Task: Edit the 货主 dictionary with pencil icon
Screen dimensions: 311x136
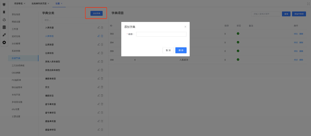Action: 98,87
